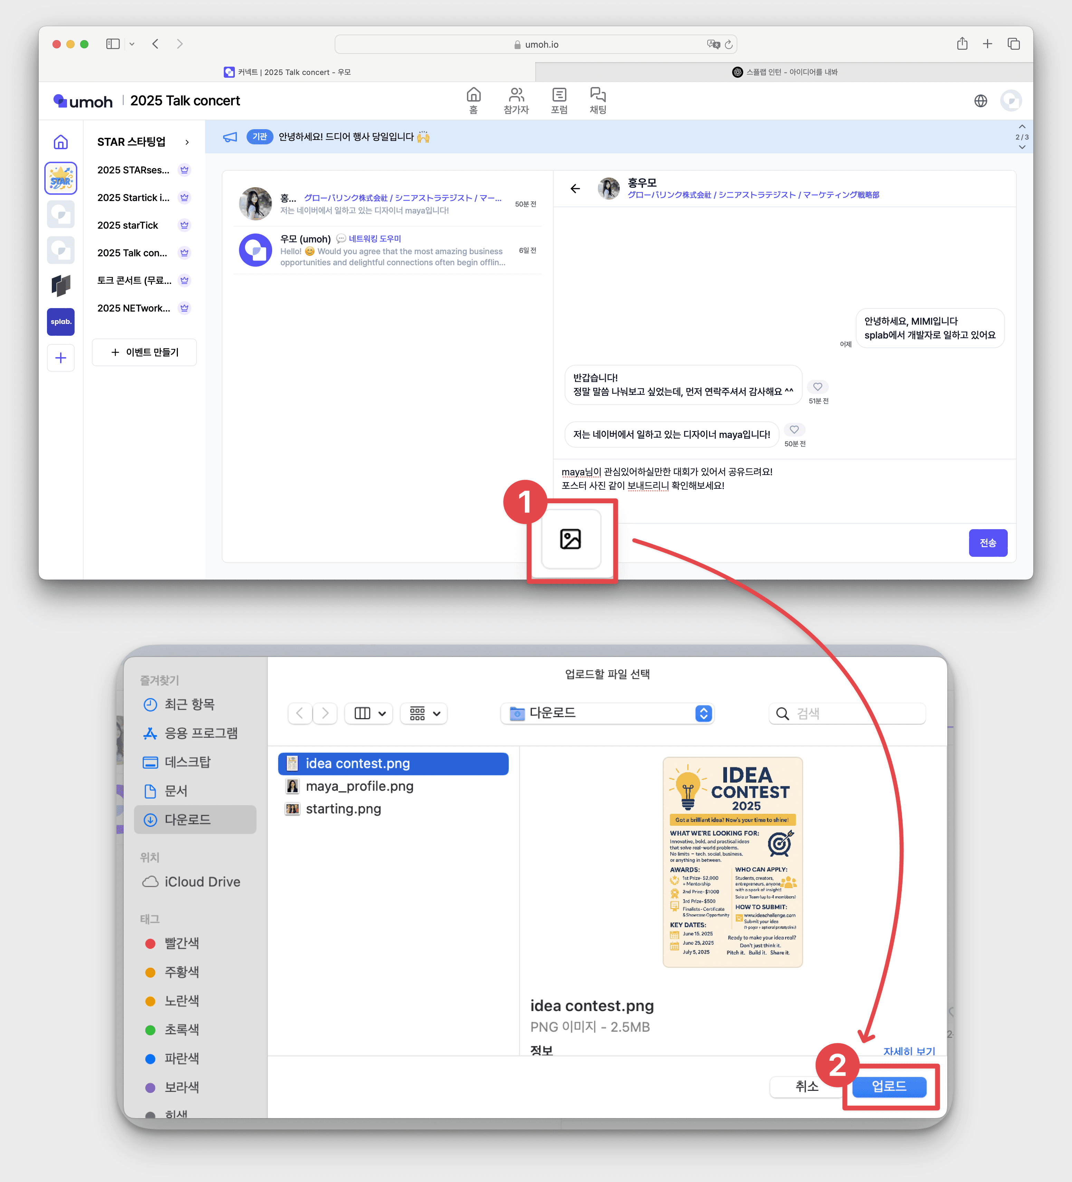Open the 포럼 forum icon
The image size is (1072, 1182).
click(x=558, y=101)
